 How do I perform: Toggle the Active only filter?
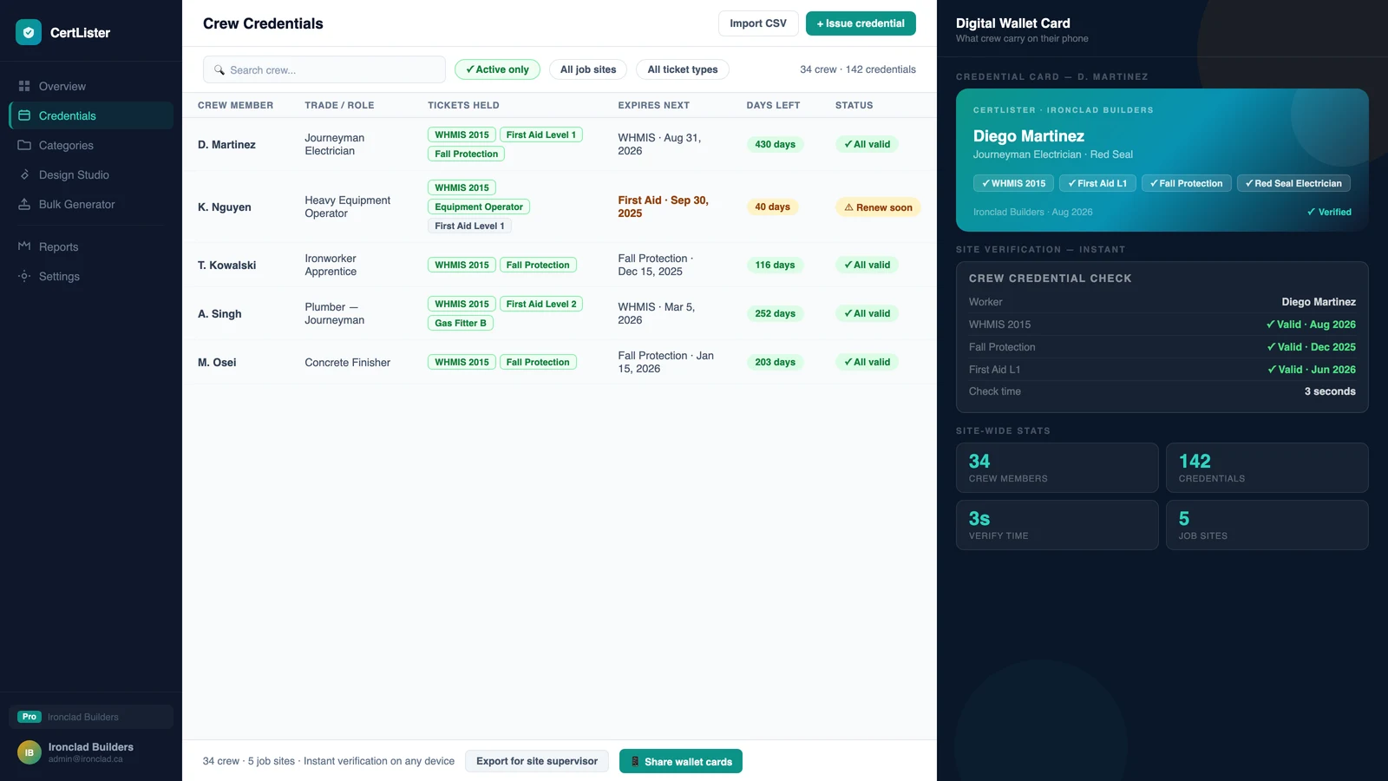click(x=497, y=69)
